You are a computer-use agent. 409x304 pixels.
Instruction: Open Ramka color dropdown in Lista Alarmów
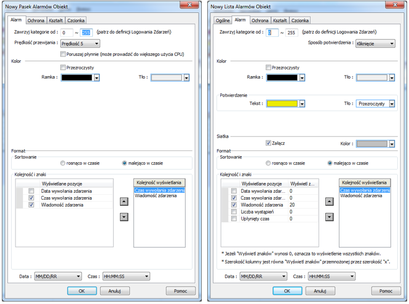tap(302, 77)
